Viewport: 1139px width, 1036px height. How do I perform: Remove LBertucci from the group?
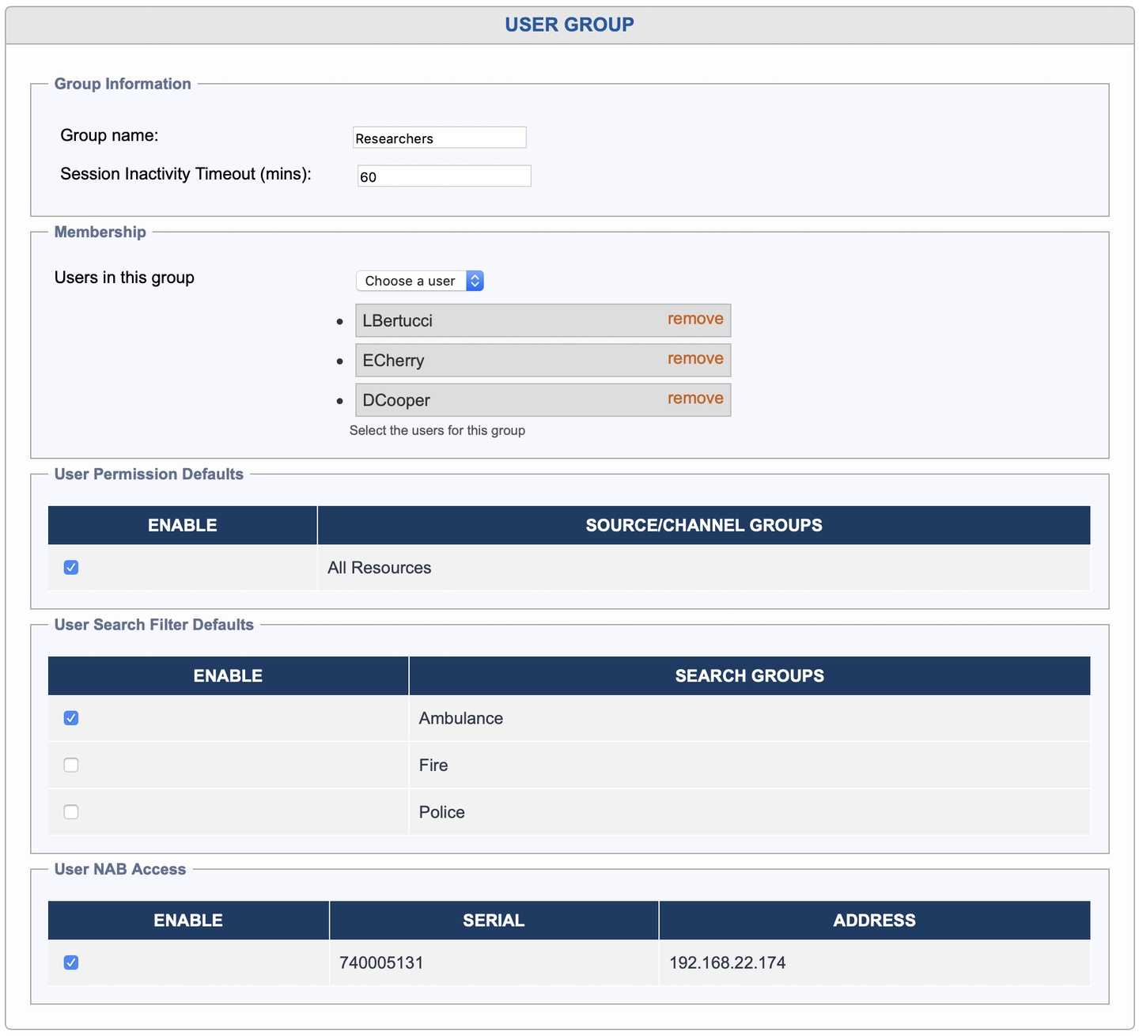click(694, 319)
